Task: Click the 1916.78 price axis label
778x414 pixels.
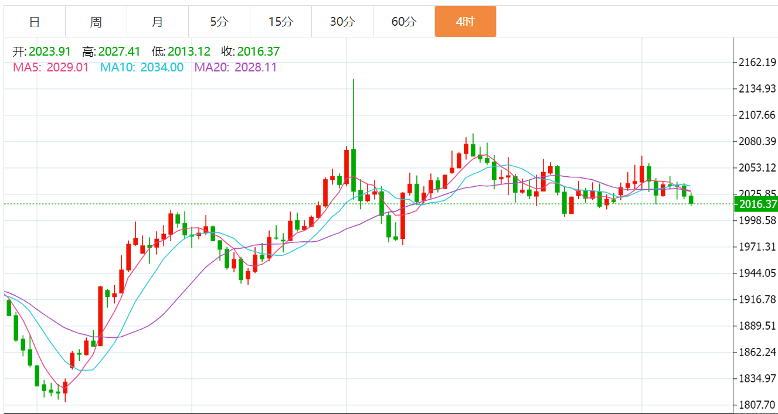Action: click(x=757, y=300)
